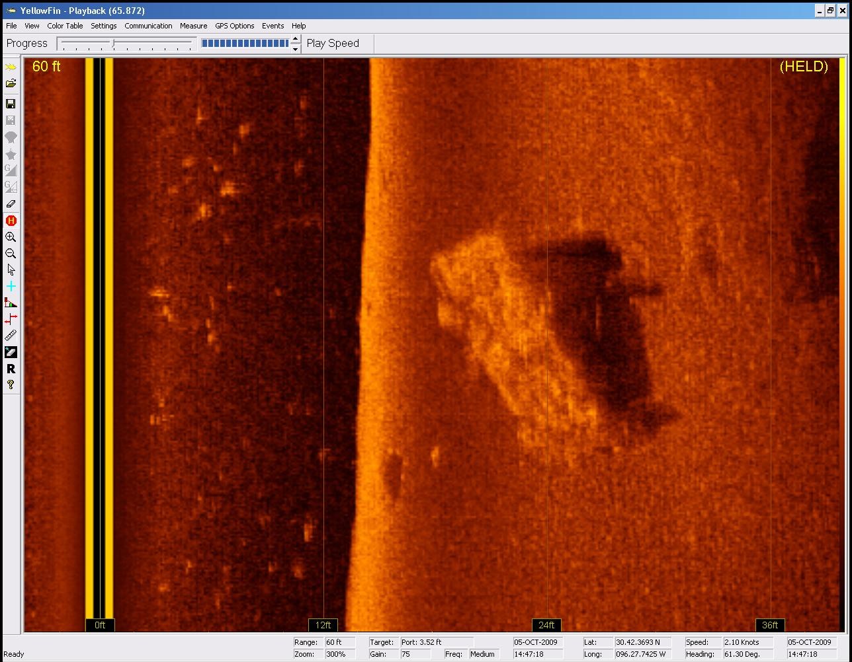Open the Measure menu
Screen dimensions: 852x662
(x=193, y=26)
